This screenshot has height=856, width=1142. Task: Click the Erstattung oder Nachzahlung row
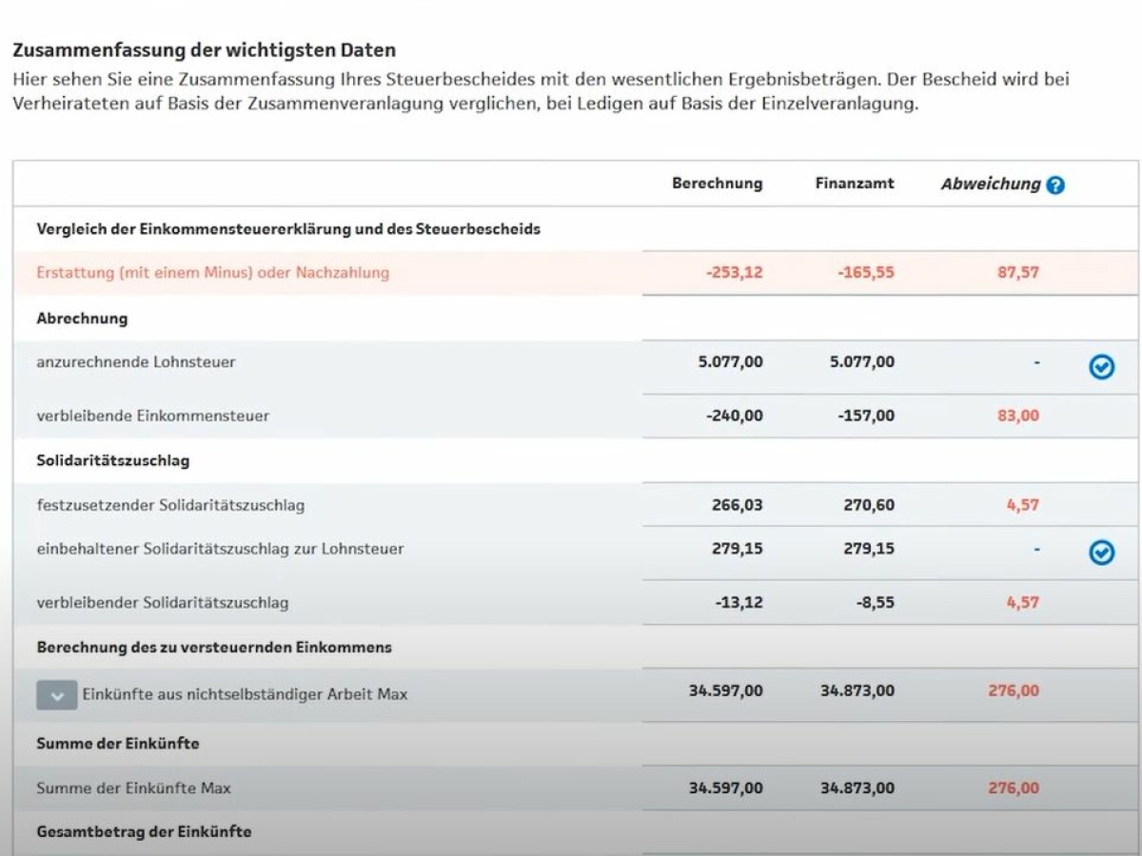pos(211,272)
